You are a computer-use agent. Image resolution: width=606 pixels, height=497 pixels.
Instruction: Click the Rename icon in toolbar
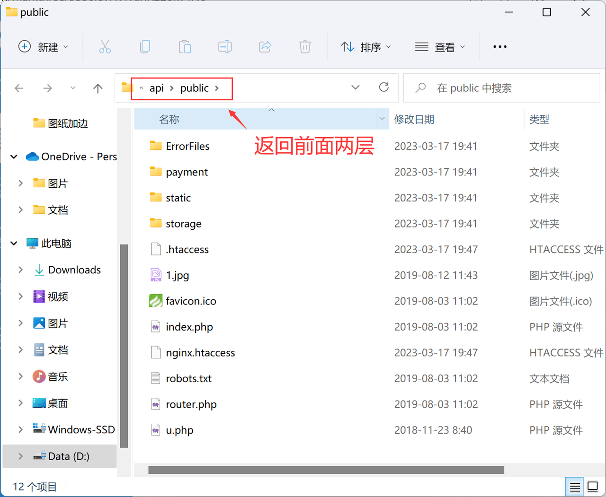(225, 47)
